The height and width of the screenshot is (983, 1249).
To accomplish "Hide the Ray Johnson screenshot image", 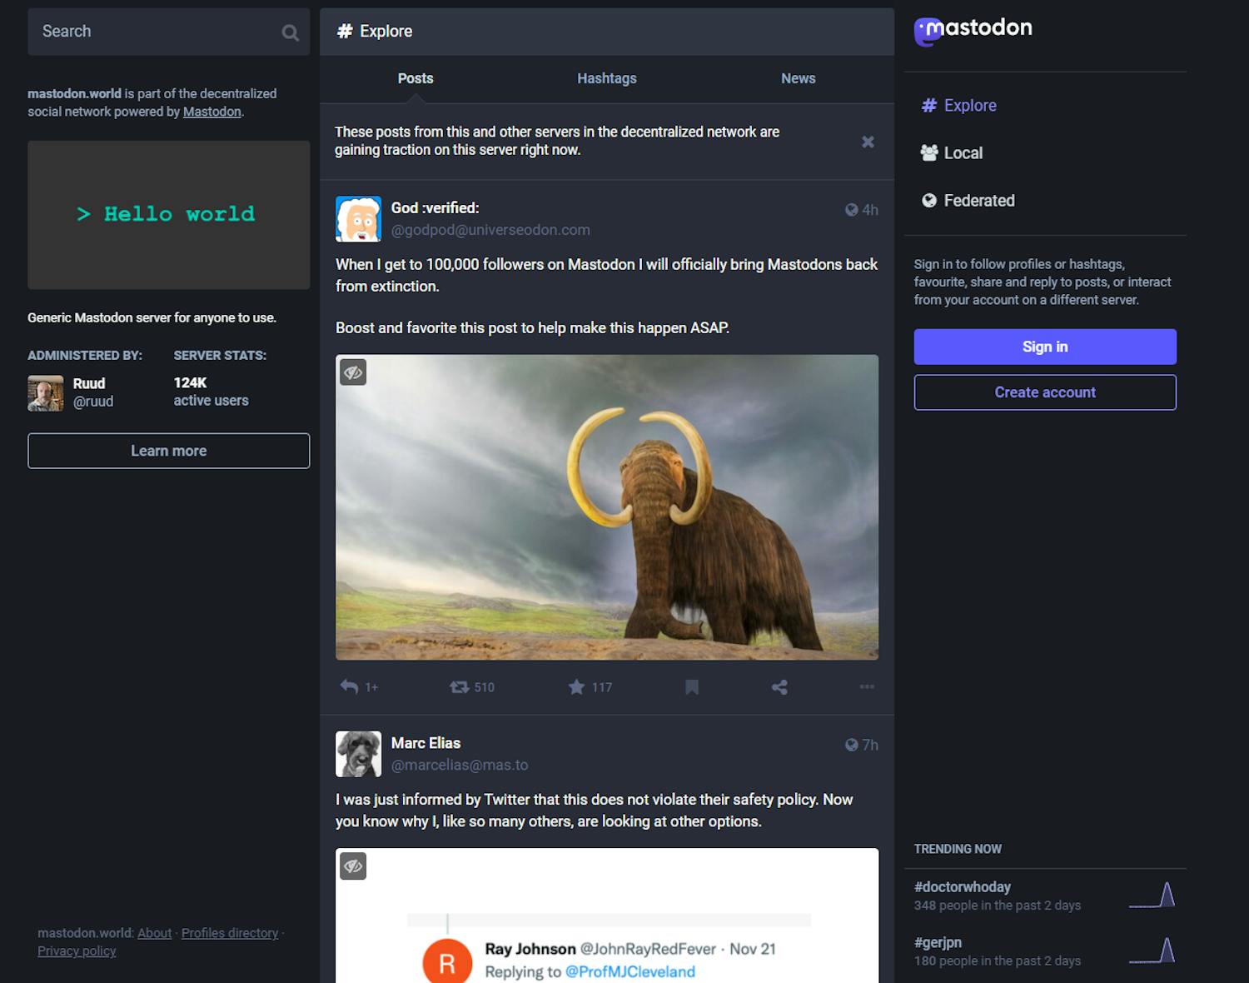I will pos(353,866).
